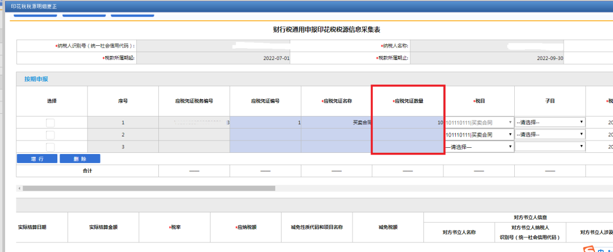Click the 合计 total row label
Image resolution: width=613 pixels, height=252 pixels.
tap(87, 171)
